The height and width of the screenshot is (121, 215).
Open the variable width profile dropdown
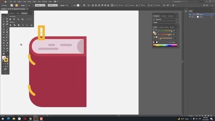click(46, 5)
